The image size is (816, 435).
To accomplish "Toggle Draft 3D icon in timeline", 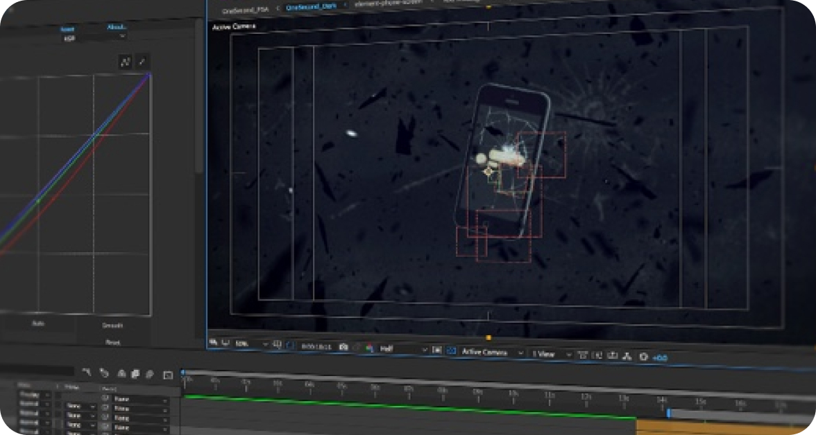I will [104, 373].
